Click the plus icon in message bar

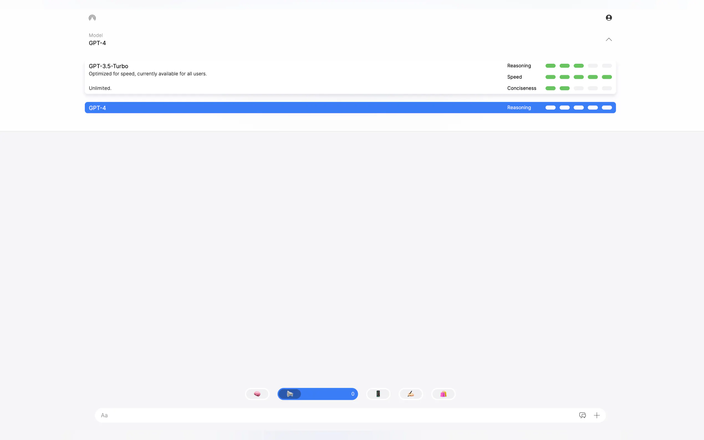597,415
